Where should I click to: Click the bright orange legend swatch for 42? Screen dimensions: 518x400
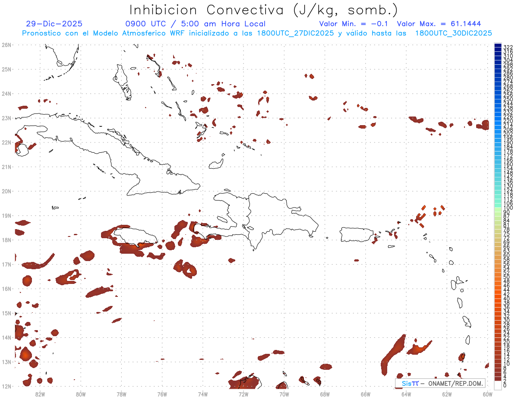[x=498, y=292]
